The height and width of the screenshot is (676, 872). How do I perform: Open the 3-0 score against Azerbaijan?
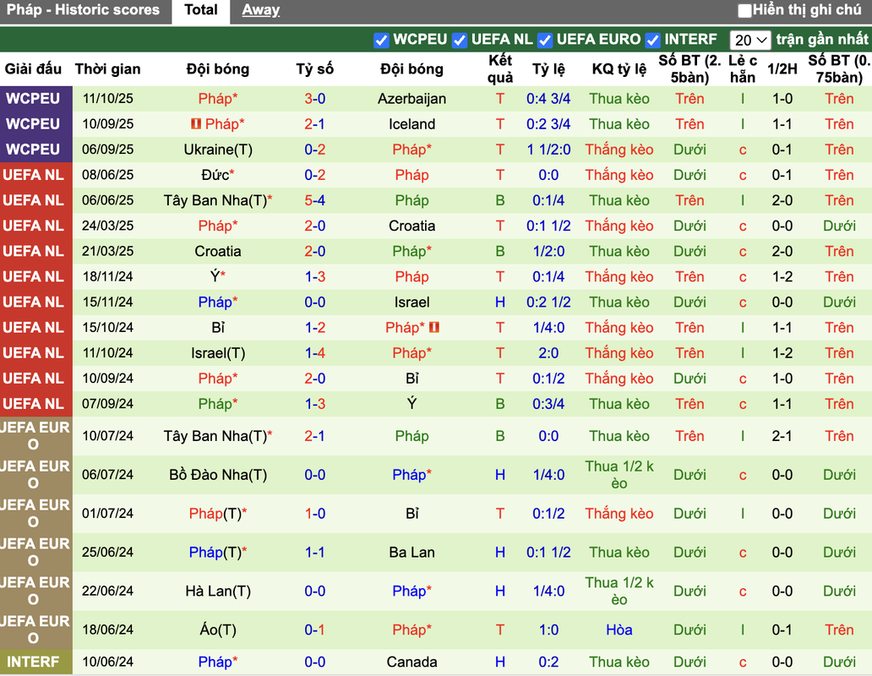[x=315, y=98]
